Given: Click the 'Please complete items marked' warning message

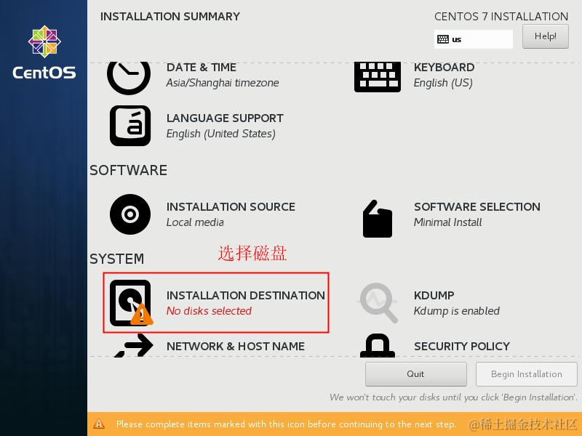Looking at the screenshot, I should (286, 424).
